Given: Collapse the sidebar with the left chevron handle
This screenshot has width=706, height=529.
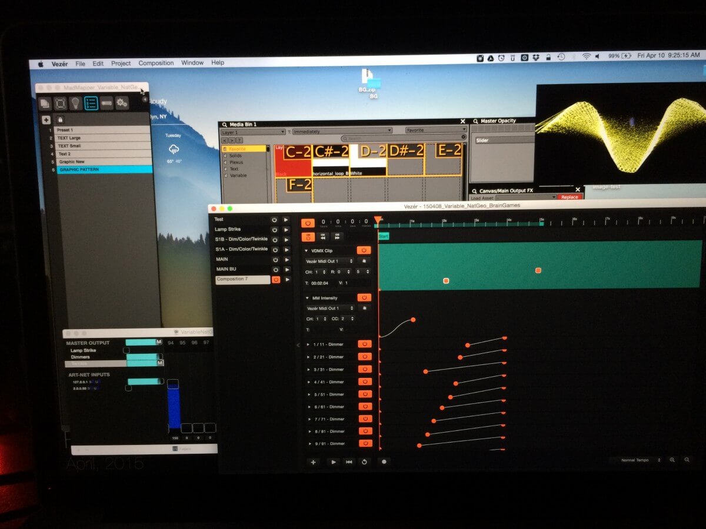Looking at the screenshot, I should [x=298, y=345].
